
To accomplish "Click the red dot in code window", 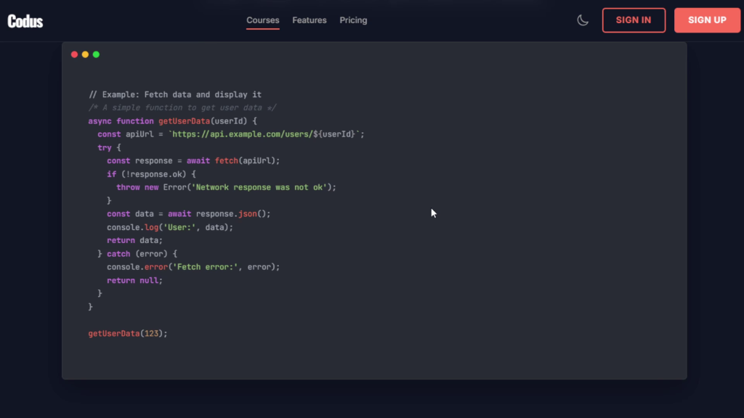I will click(75, 54).
